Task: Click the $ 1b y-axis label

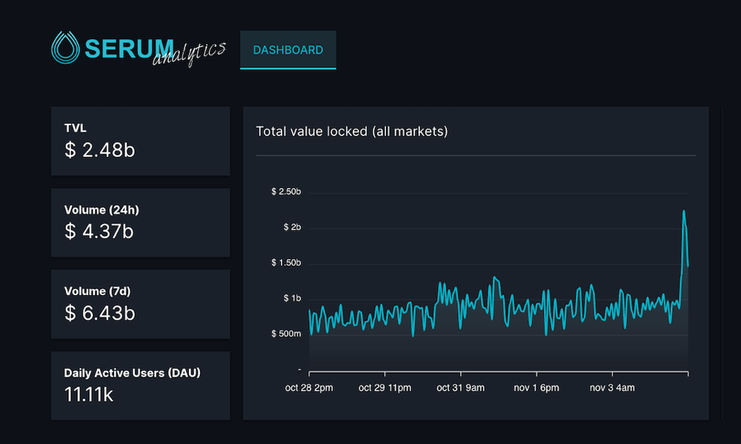Action: (292, 298)
